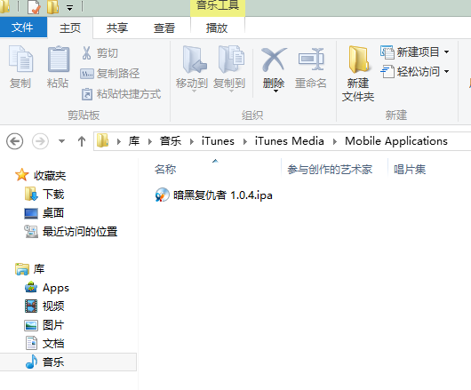This screenshot has height=390, width=471.
Task: Click the iTunes Media breadcrumb segment
Action: [290, 140]
